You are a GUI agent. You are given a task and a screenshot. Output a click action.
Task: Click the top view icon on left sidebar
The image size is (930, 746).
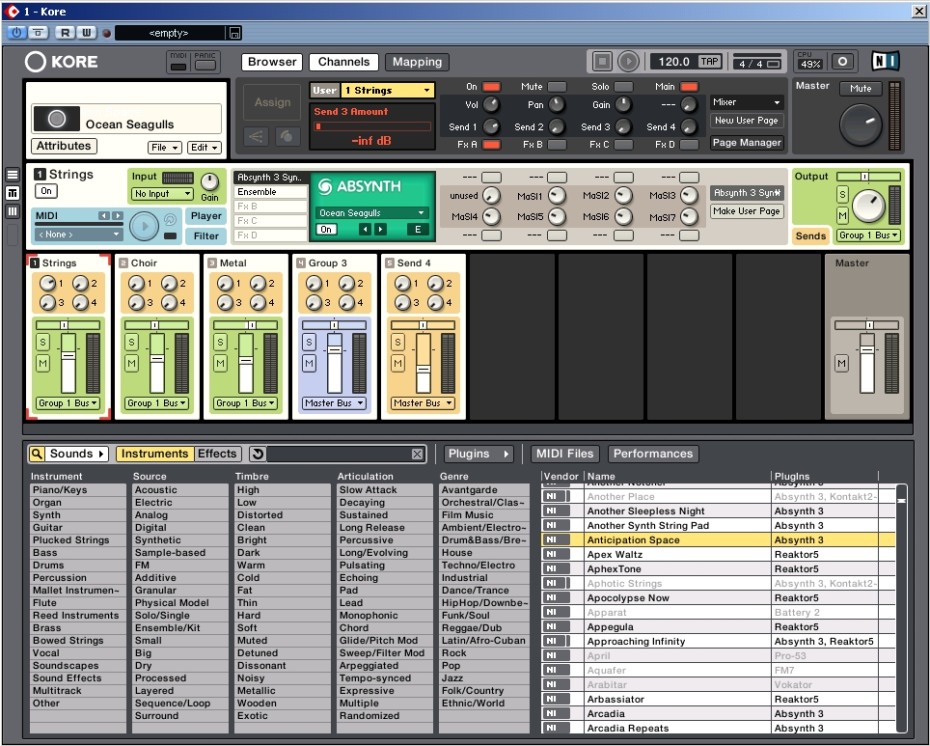pos(13,175)
